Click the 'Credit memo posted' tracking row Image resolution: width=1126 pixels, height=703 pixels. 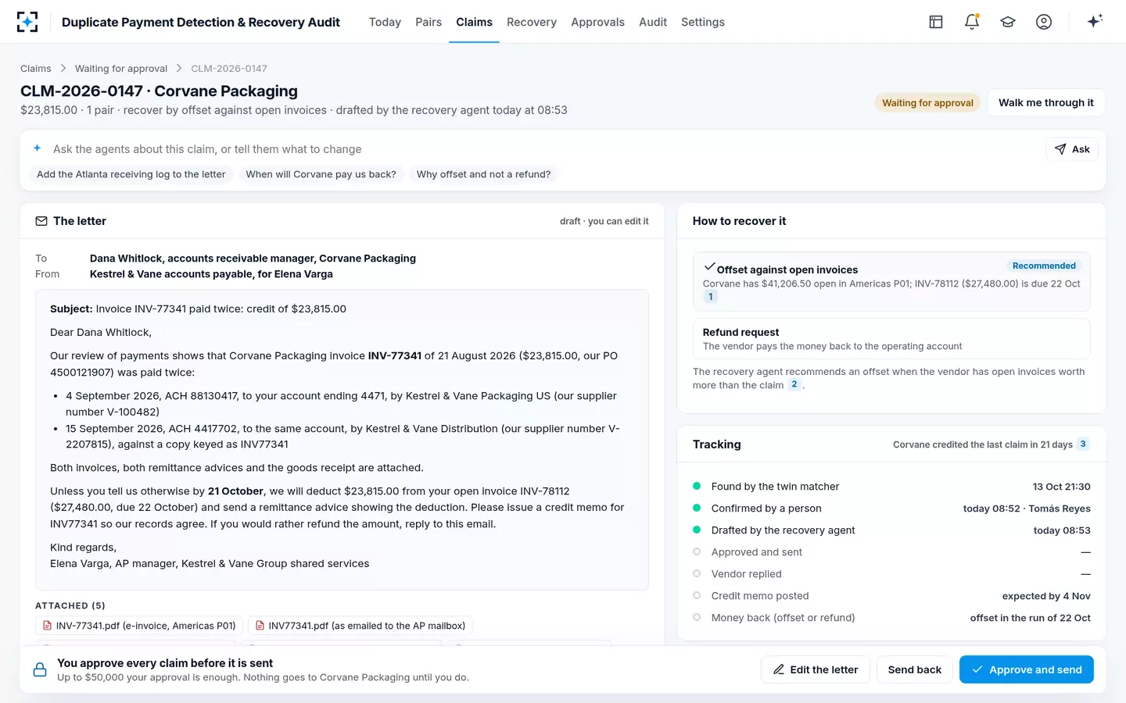click(891, 596)
